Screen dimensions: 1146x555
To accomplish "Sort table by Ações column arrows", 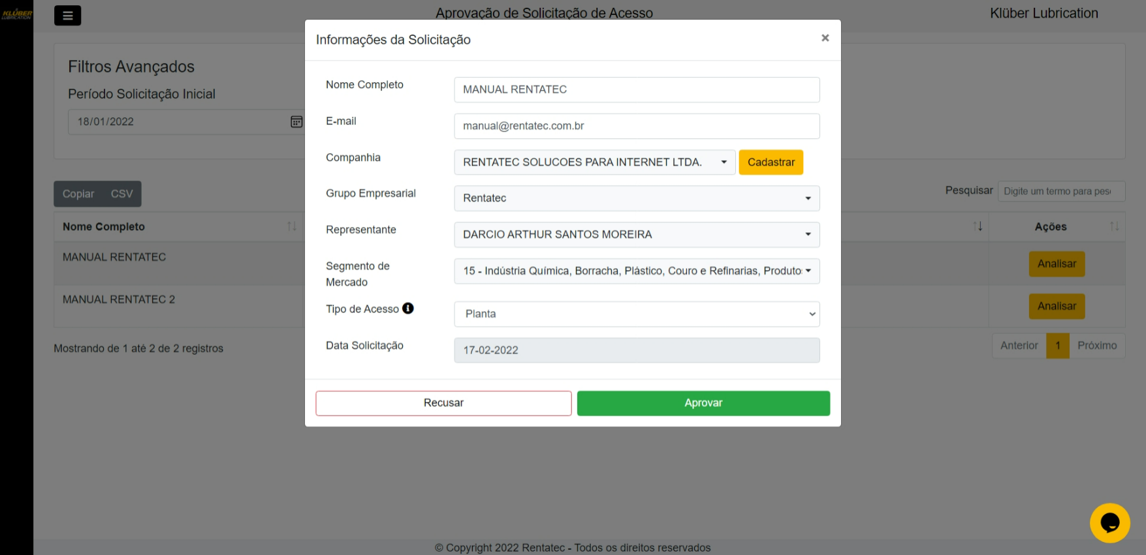I will pyautogui.click(x=1114, y=226).
